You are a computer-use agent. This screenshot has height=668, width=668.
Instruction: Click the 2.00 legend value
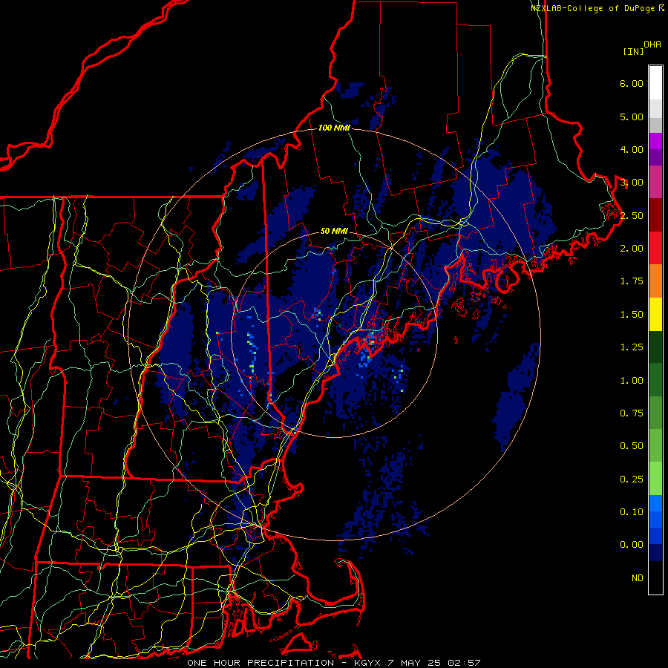[x=632, y=249]
